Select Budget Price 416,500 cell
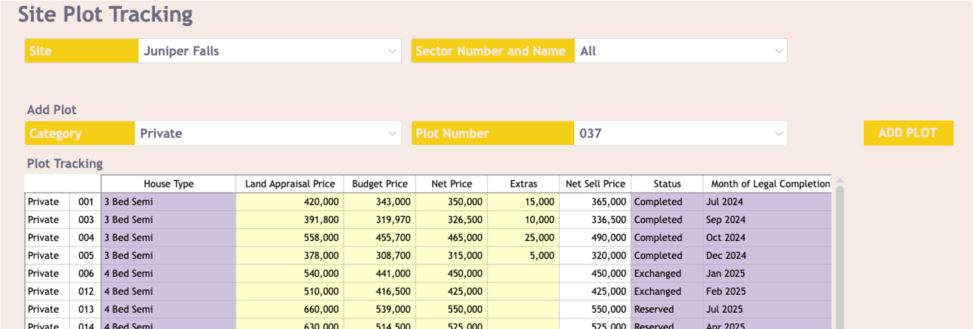Viewport: 973px width, 329px height. (x=379, y=292)
